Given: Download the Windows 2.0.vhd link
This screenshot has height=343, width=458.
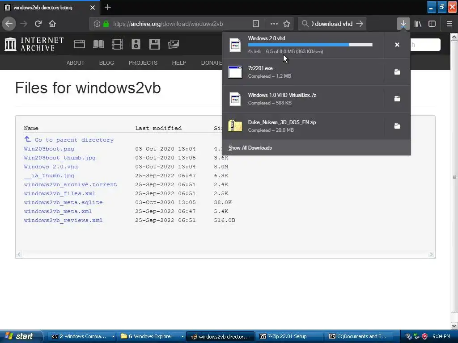Looking at the screenshot, I should point(51,167).
